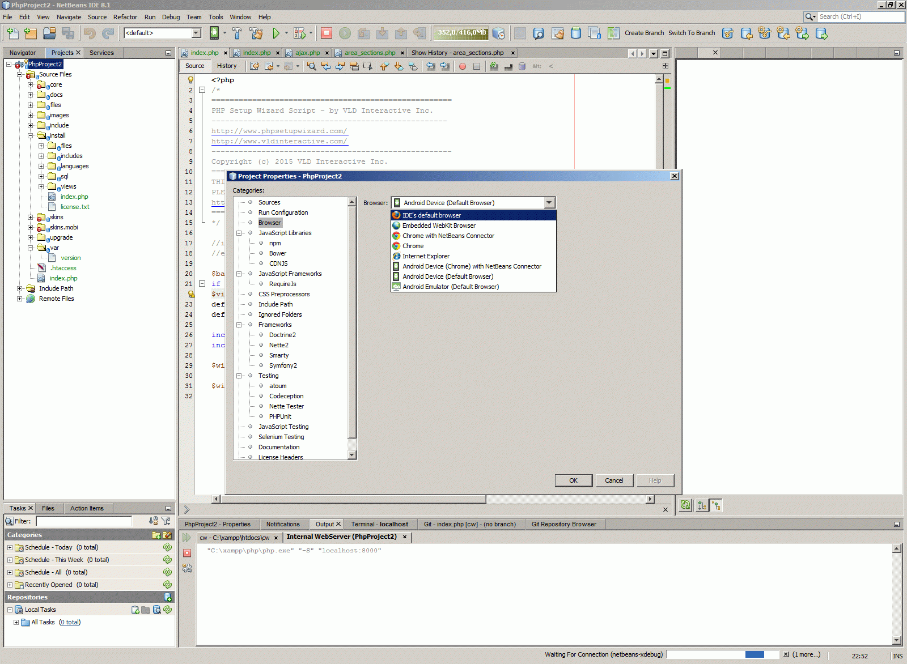Image resolution: width=907 pixels, height=664 pixels.
Task: Click the Debug Project toolbar icon
Action: tap(299, 33)
